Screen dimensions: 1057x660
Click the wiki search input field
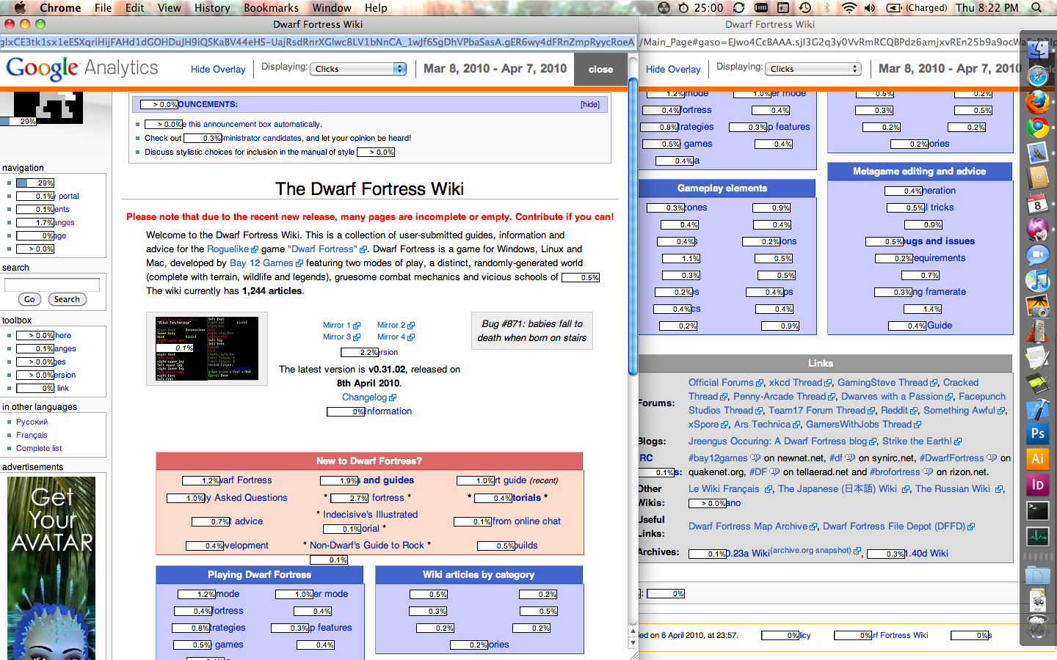[52, 285]
